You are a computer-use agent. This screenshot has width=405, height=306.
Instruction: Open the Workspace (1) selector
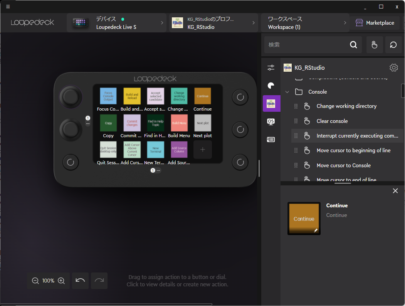click(305, 23)
